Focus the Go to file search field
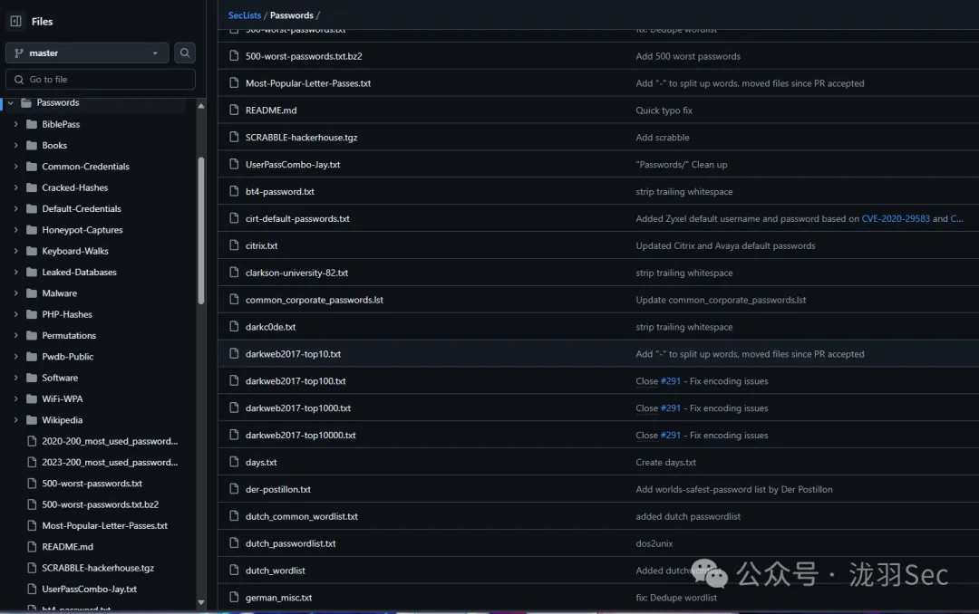 point(101,80)
